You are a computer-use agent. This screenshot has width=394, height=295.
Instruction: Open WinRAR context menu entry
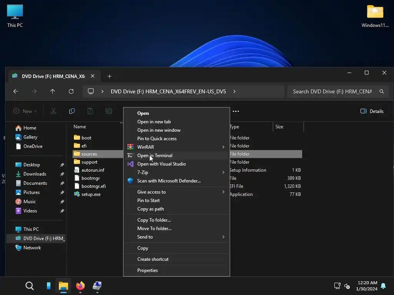(x=177, y=147)
